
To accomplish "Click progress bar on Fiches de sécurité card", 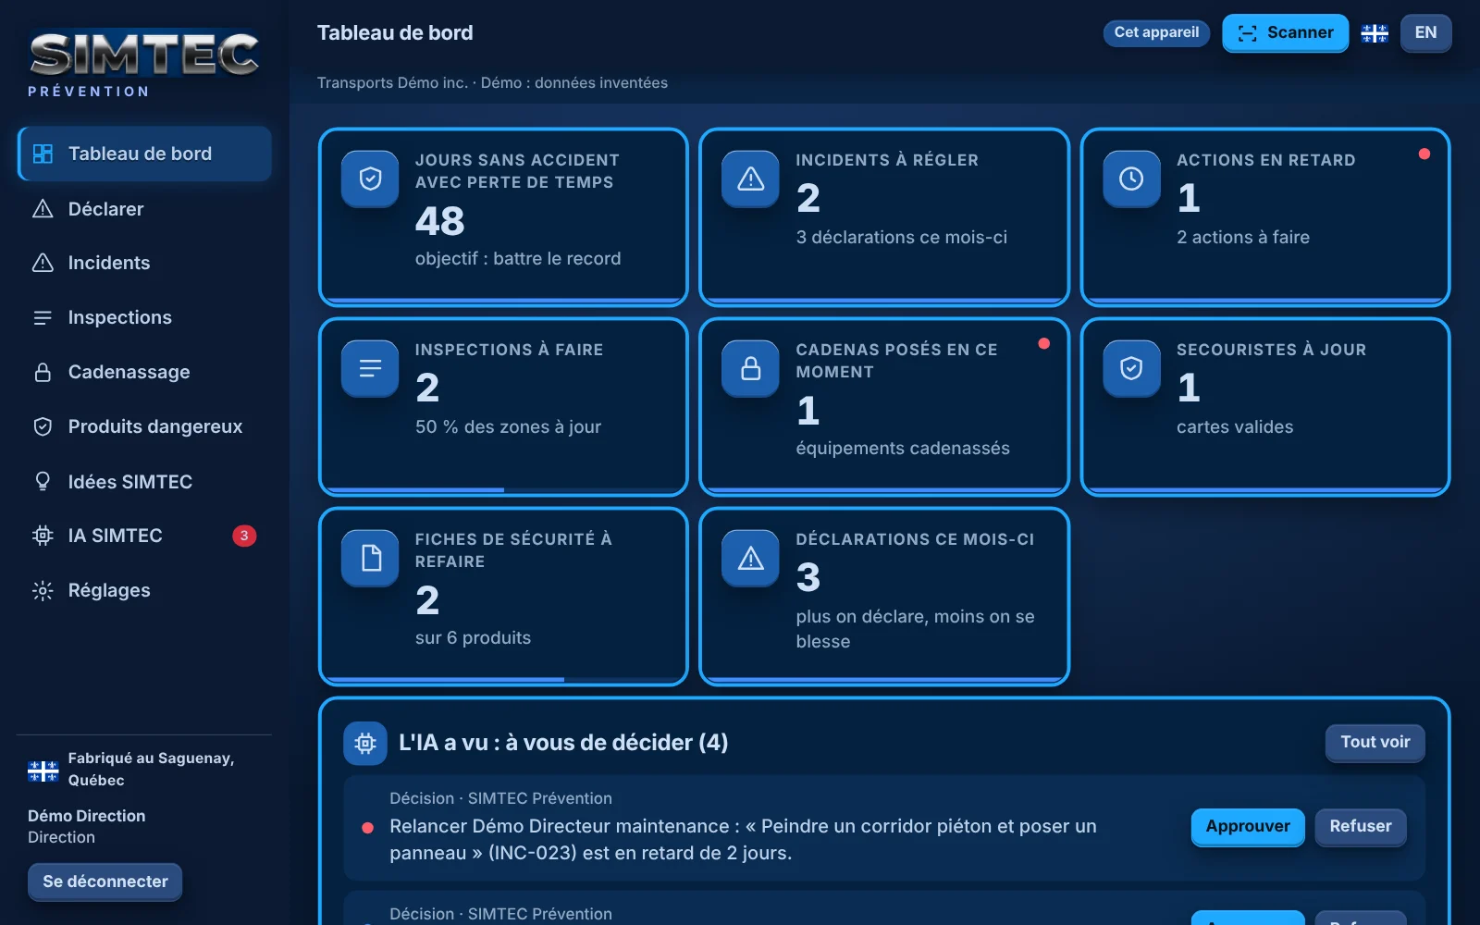I will pos(504,679).
